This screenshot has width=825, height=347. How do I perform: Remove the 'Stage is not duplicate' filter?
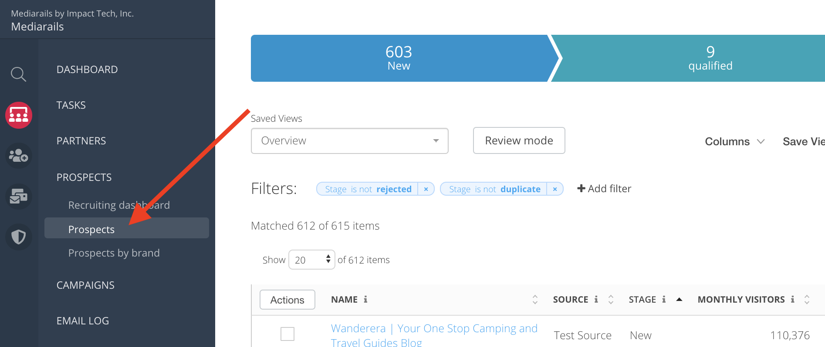(555, 189)
